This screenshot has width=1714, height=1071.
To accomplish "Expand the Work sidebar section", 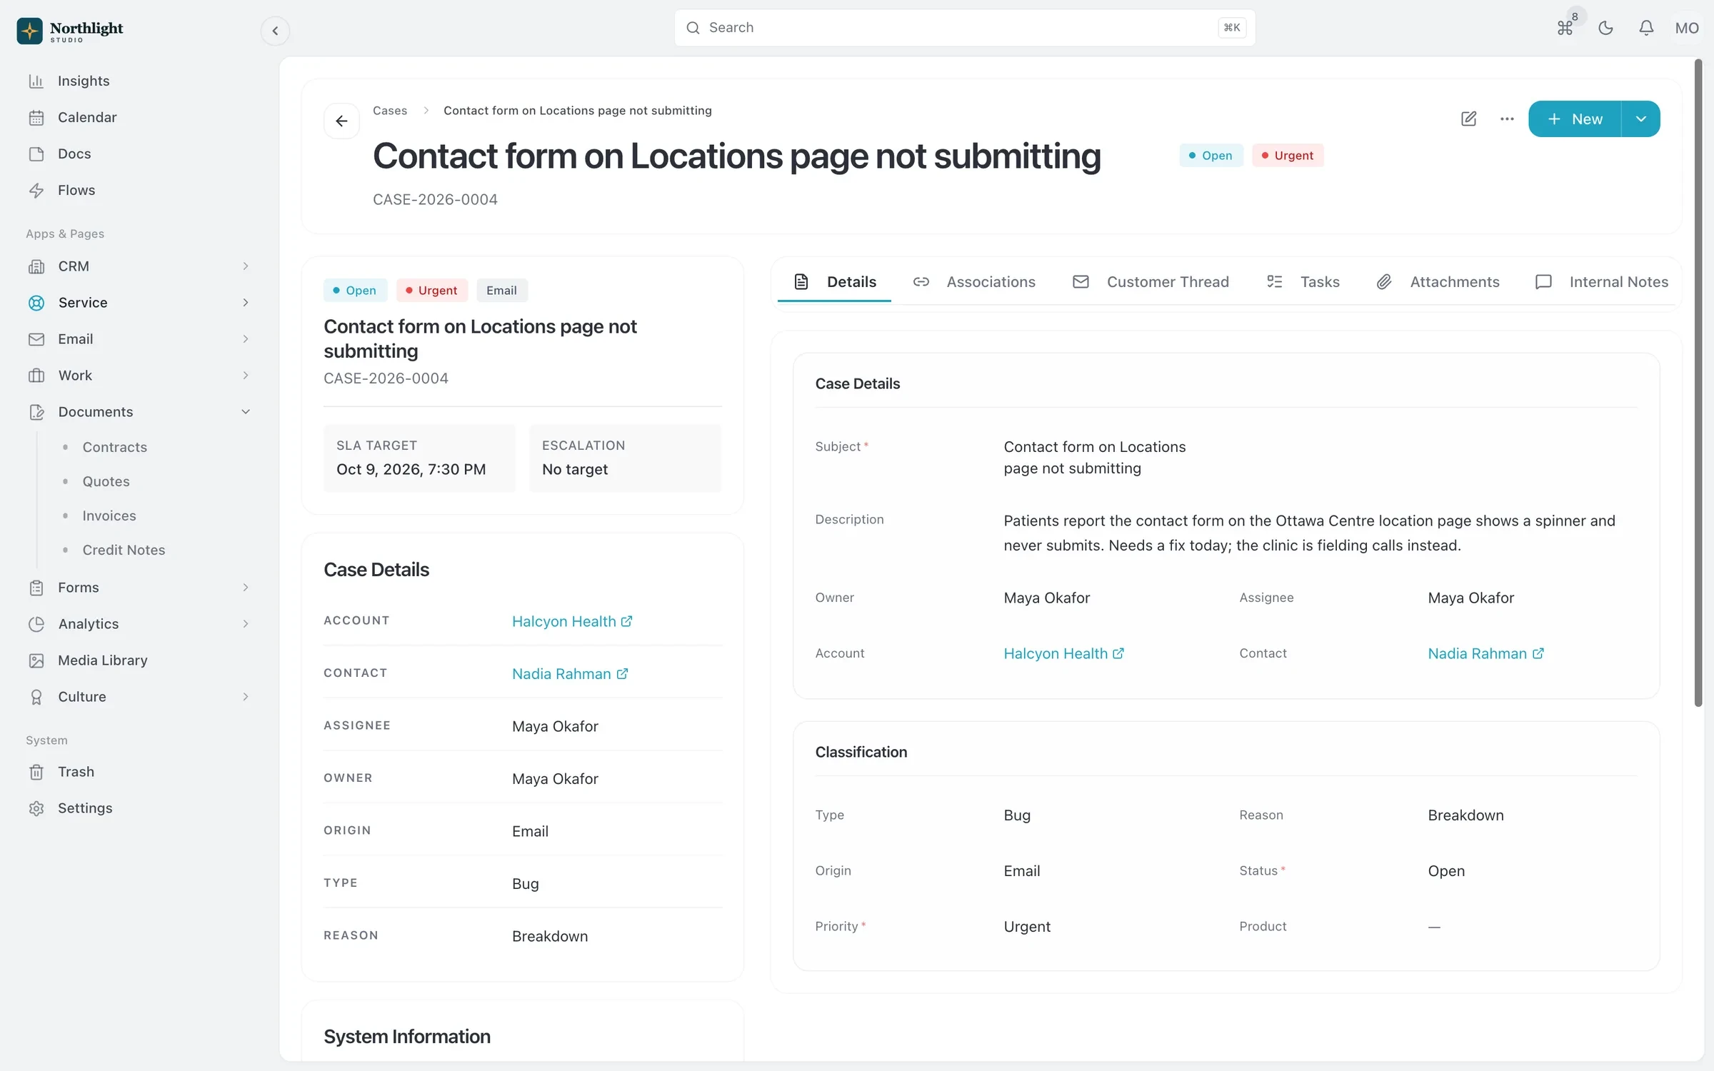I will 139,376.
